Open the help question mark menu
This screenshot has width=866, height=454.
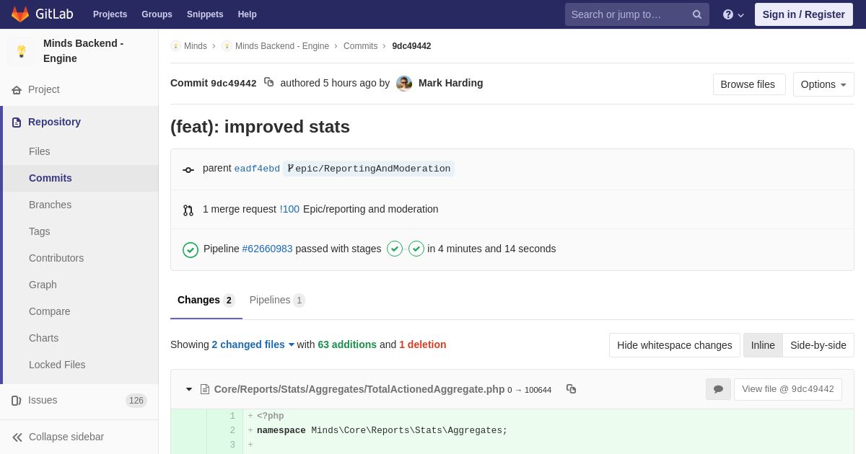point(732,14)
